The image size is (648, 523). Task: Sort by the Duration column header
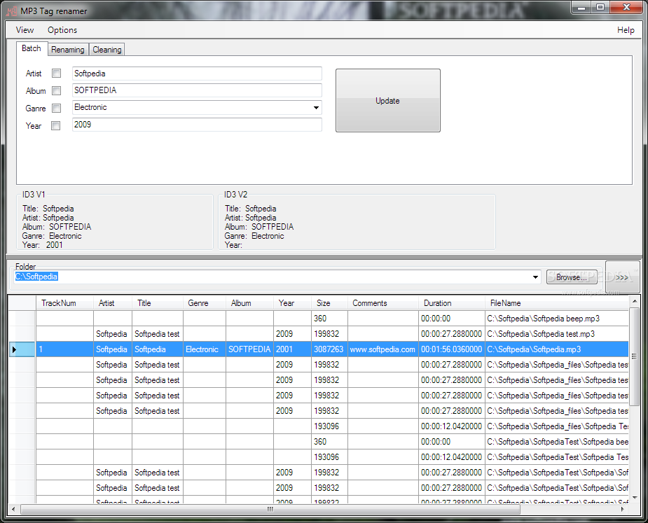pos(452,303)
